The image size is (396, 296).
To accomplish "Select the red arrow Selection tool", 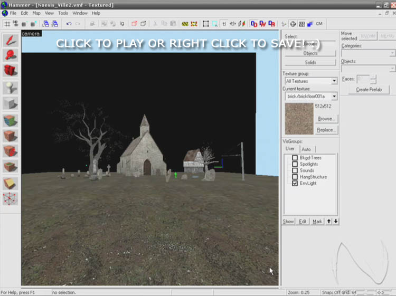I will (x=11, y=40).
